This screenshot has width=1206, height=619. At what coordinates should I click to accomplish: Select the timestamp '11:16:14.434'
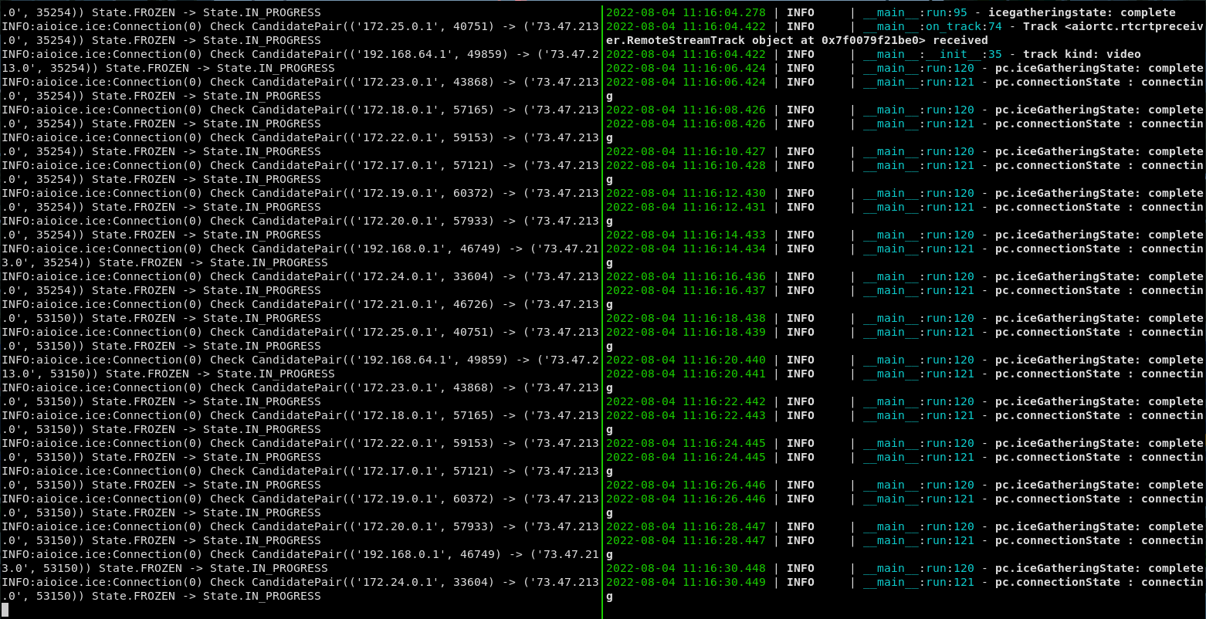[x=724, y=249]
